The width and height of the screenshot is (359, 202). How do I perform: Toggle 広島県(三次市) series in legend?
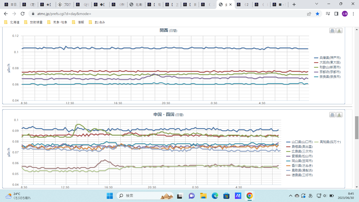(300, 151)
